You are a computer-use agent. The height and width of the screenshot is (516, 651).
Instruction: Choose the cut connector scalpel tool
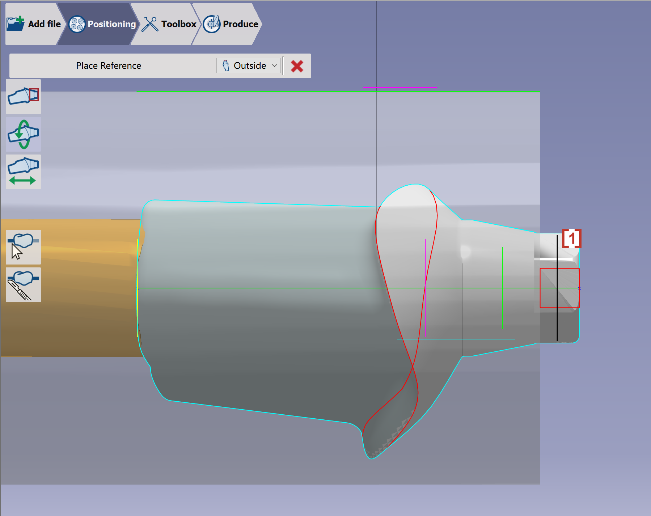[23, 285]
